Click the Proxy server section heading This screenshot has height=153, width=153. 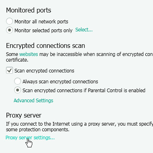tap(23, 116)
